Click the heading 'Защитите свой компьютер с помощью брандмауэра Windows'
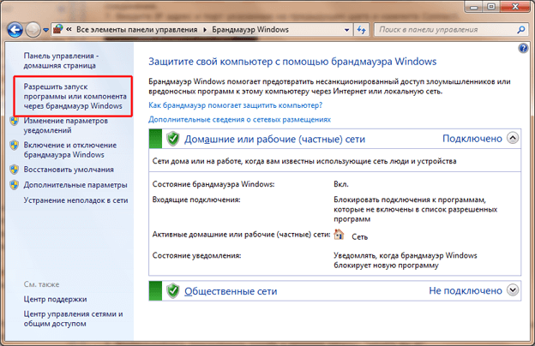 292,62
